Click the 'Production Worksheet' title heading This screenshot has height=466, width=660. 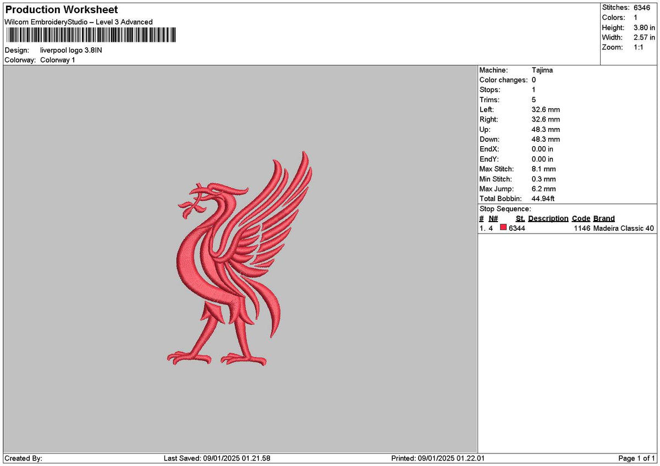coord(61,9)
